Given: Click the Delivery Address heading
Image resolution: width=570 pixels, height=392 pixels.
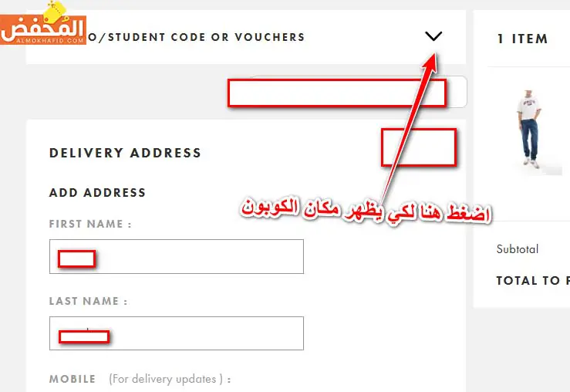Looking at the screenshot, I should click(x=125, y=153).
